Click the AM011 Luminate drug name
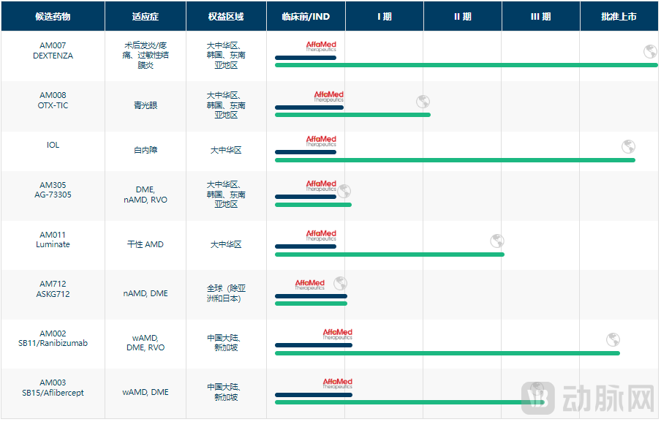Screen dimensions: 661x422 point(53,240)
